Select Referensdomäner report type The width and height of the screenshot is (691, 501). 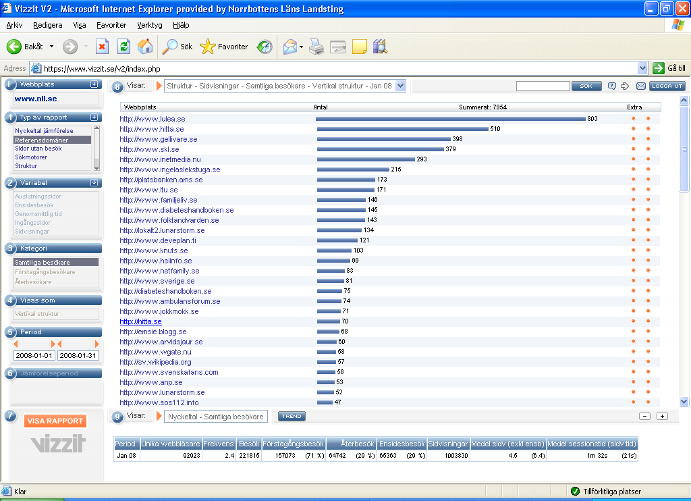pyautogui.click(x=53, y=140)
